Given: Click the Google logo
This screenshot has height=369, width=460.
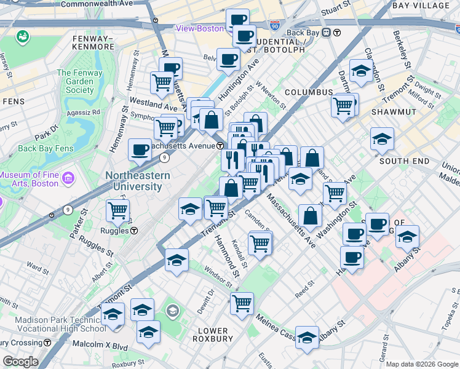Looking at the screenshot, I should [20, 362].
